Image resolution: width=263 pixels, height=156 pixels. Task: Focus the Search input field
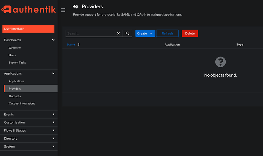click(x=90, y=33)
